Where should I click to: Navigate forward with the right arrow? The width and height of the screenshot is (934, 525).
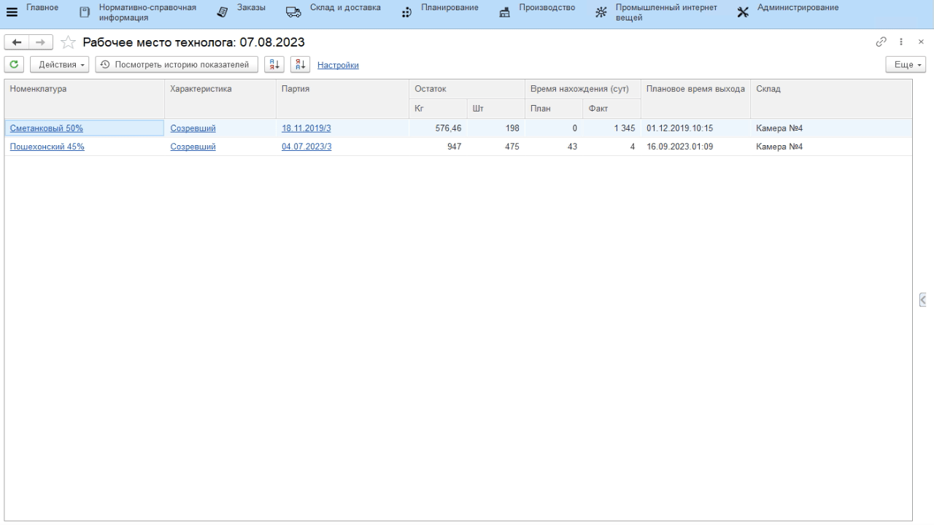41,42
